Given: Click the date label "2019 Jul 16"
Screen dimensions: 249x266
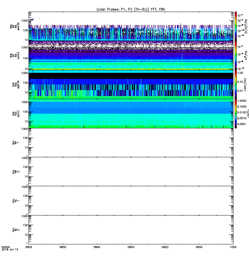Looking at the screenshot, I should tap(10, 249).
